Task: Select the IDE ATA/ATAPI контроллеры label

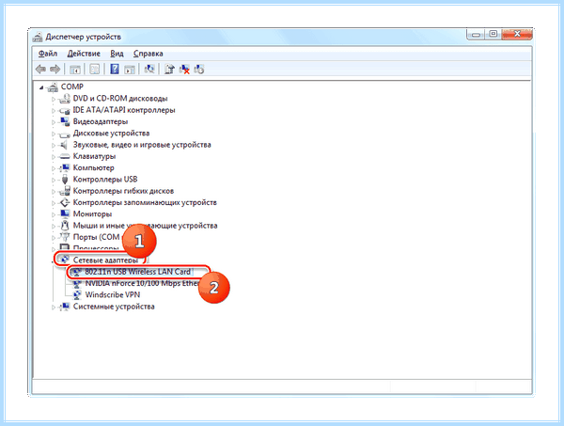Action: (124, 110)
